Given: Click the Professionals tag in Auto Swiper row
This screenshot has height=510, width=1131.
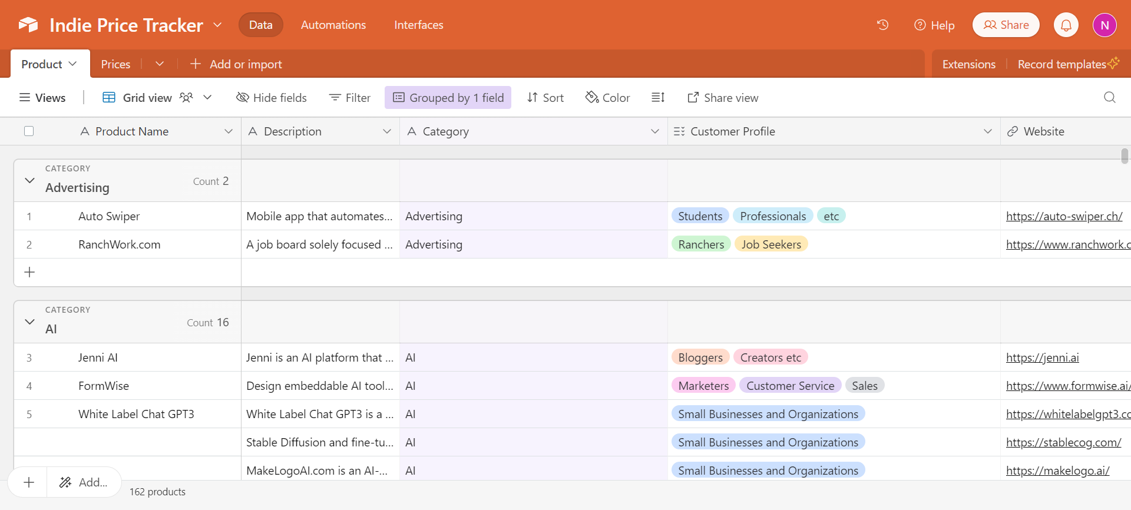Looking at the screenshot, I should coord(773,216).
